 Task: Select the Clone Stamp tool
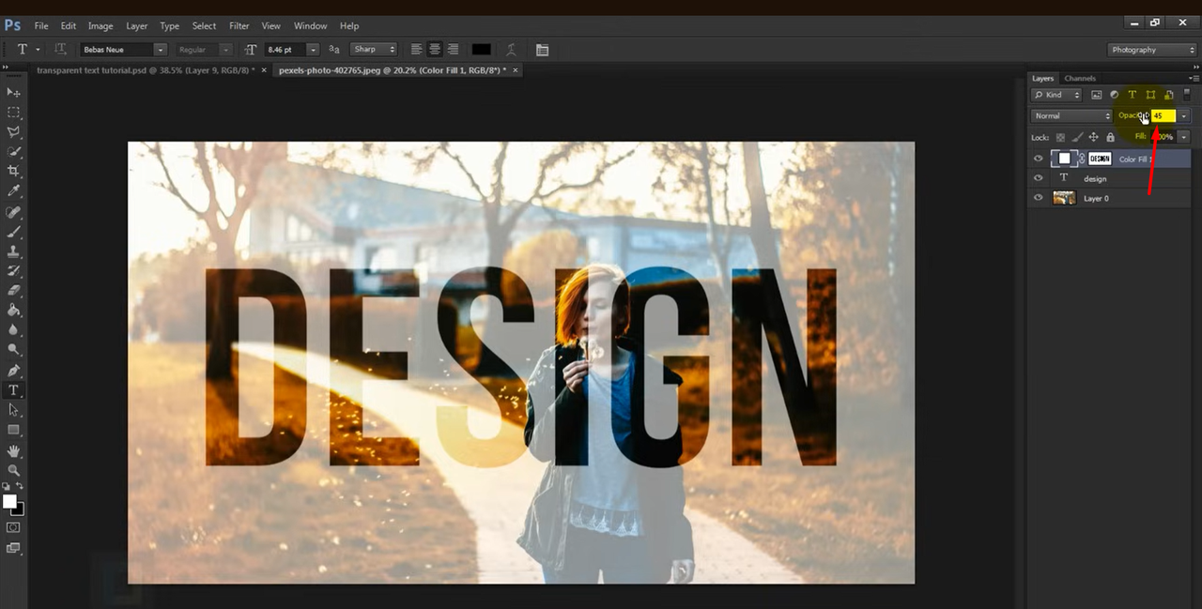(13, 251)
